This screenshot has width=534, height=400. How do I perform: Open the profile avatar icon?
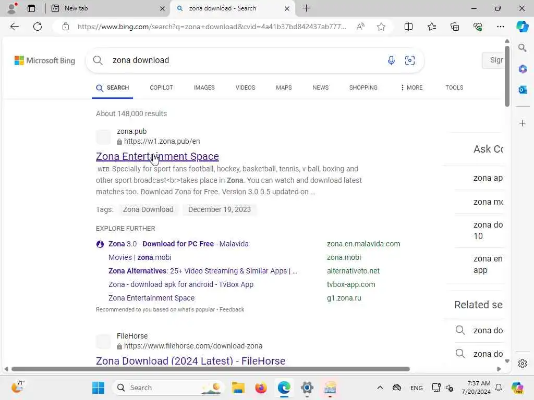pos(12,8)
